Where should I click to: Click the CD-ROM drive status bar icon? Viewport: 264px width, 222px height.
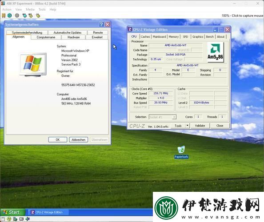[9, 219]
